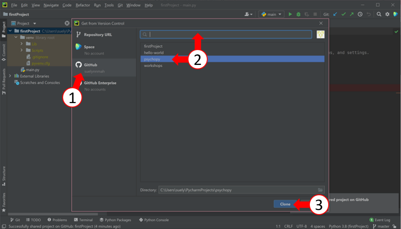Open Git Show History clock icon
The image size is (401, 229).
coord(360,14)
